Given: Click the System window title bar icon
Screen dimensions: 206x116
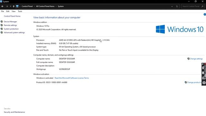Looking at the screenshot, I should click(1, 2).
